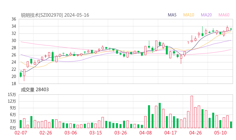Click the 02-07 date axis label
Screen dimensions: 236x140
(21, 133)
